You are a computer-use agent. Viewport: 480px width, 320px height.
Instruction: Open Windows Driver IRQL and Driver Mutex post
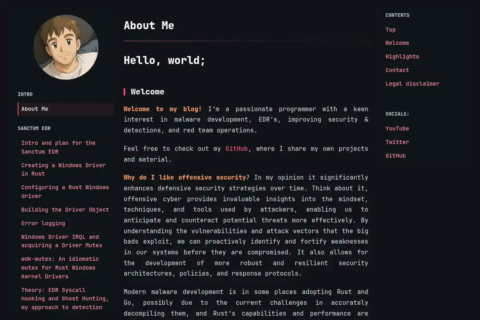point(62,241)
